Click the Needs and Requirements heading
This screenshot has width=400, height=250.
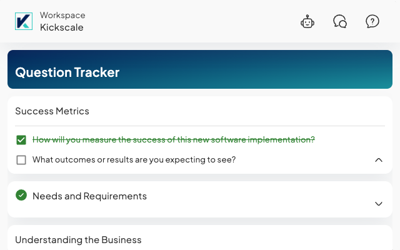point(89,196)
